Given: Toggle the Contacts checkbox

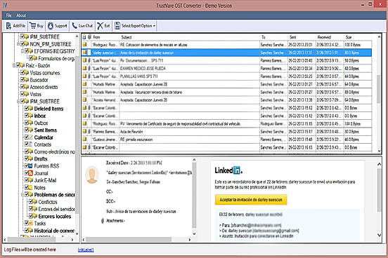Looking at the screenshot, I should [27, 144].
